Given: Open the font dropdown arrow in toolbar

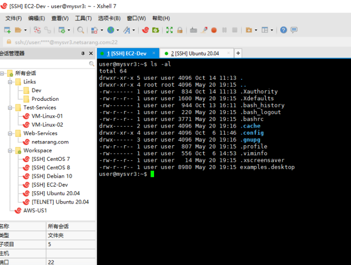Looking at the screenshot, I should click(x=134, y=30).
